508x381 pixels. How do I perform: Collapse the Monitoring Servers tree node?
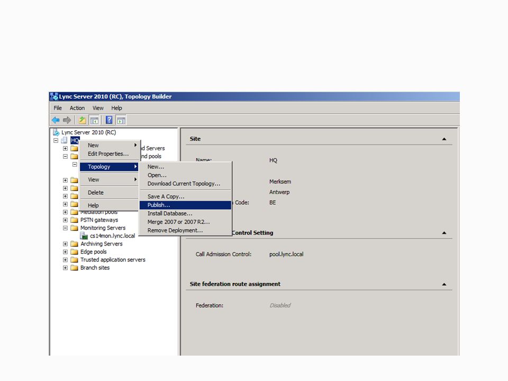[x=65, y=228]
